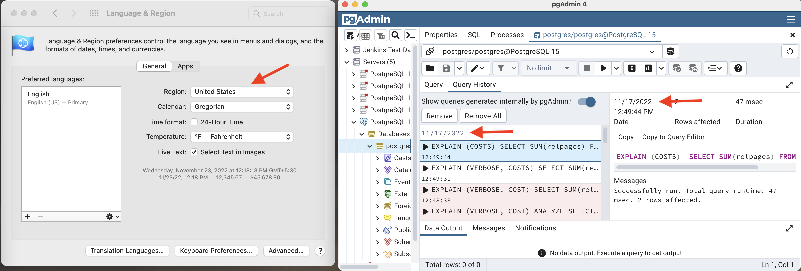The image size is (801, 271).
Task: Open the Query Tool icon above the browser tree
Action: pos(350,35)
